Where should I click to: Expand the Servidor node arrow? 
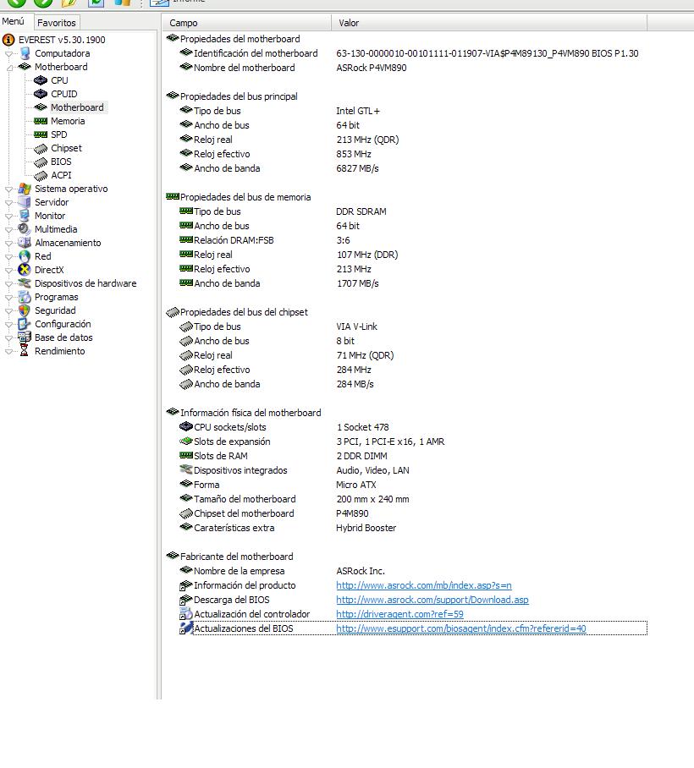[x=8, y=203]
